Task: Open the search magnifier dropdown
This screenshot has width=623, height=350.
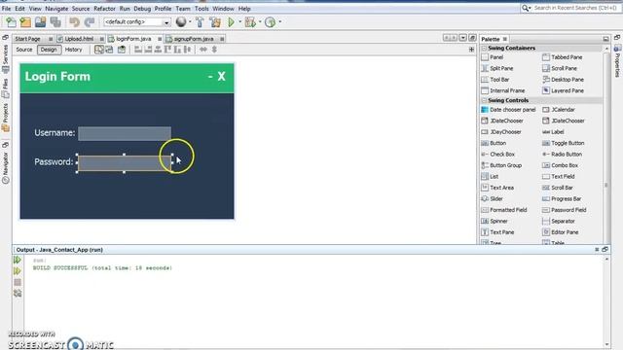Action: pos(527,8)
